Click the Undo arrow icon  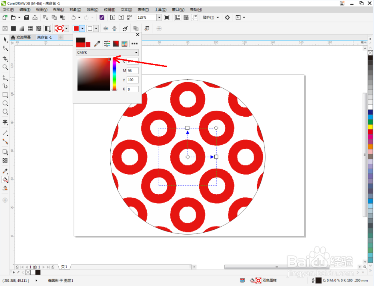[73, 18]
